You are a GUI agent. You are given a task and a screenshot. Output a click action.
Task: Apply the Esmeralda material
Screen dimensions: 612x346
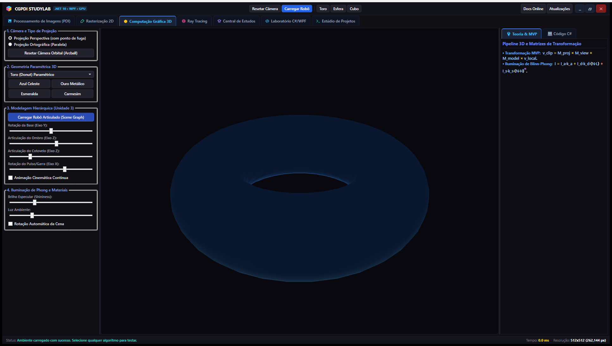click(29, 94)
